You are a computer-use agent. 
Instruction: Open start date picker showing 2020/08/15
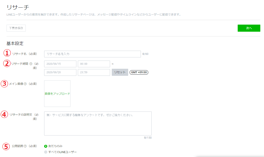tap(60, 64)
